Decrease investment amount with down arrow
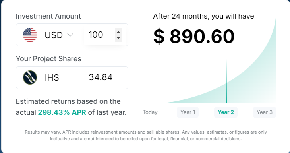 click(118, 38)
